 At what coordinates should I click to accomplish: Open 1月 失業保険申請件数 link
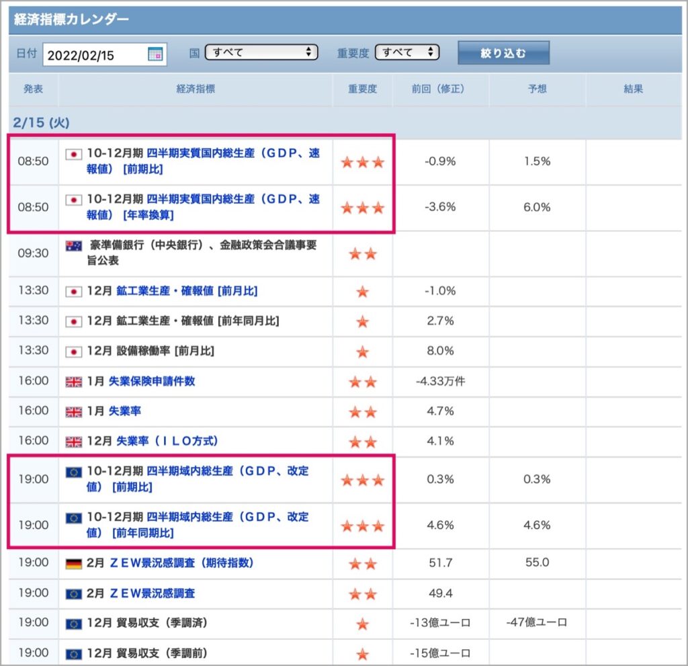(152, 381)
